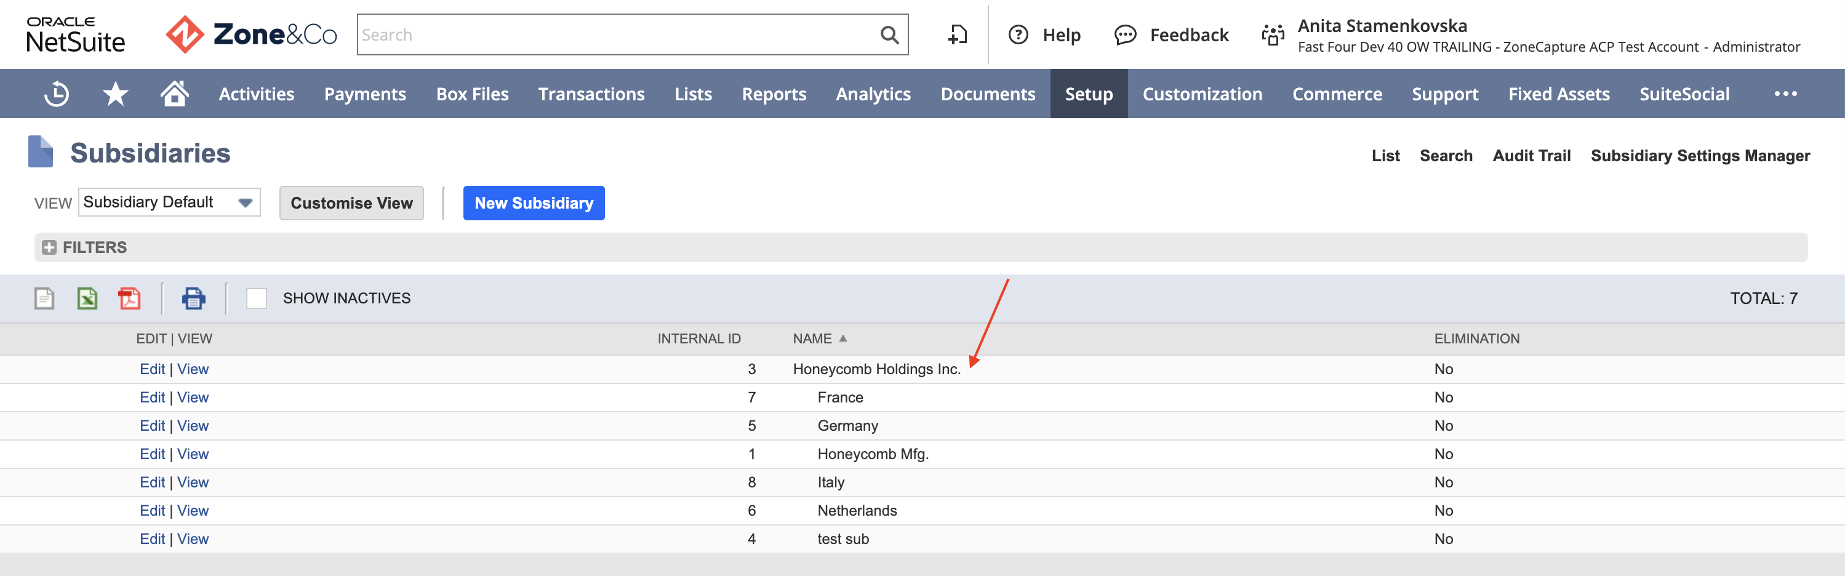This screenshot has height=576, width=1845.
Task: Click the Help question mark icon
Action: tap(1018, 34)
